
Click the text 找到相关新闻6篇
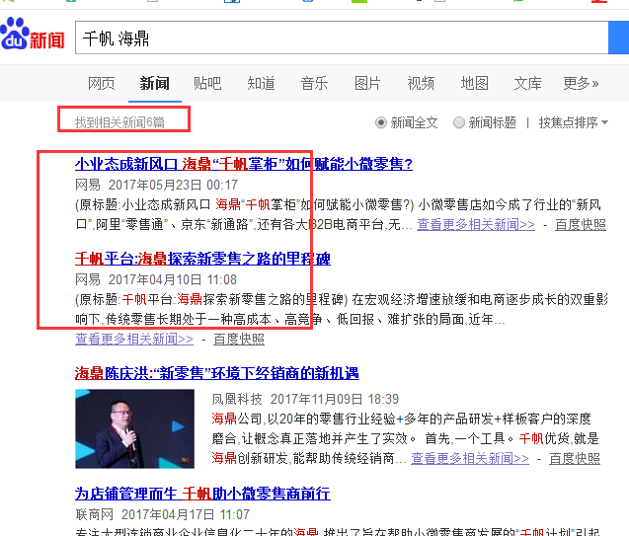point(119,122)
